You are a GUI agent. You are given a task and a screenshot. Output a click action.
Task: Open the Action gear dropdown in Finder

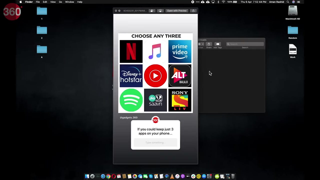[201, 44]
